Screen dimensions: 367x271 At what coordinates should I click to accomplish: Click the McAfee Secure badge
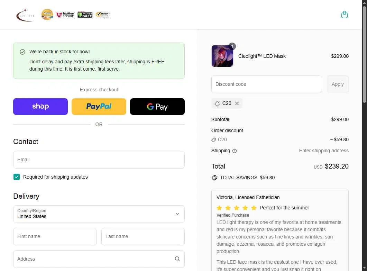coord(65,15)
